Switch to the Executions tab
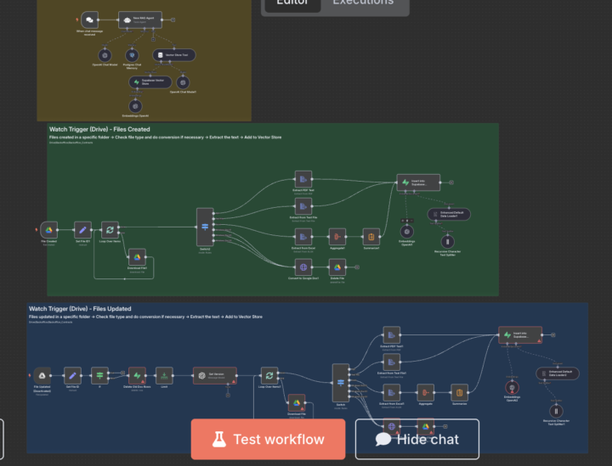This screenshot has height=466, width=612. pos(363,3)
